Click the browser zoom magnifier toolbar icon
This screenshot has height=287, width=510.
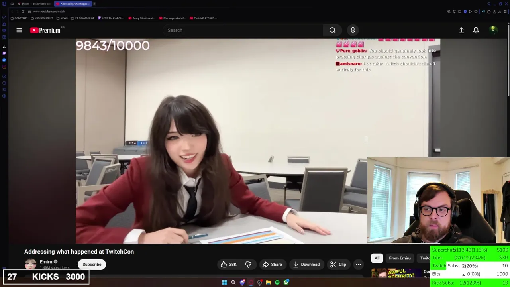449,12
